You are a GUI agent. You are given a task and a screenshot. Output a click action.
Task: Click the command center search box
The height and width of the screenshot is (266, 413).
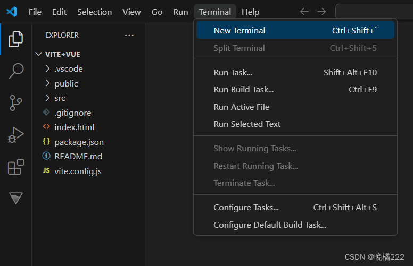(x=374, y=12)
